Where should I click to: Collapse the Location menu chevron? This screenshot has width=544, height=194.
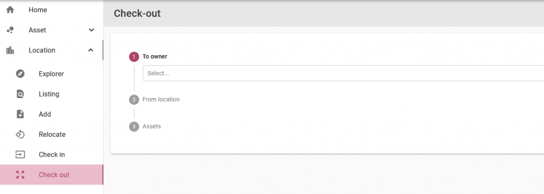[x=90, y=50]
